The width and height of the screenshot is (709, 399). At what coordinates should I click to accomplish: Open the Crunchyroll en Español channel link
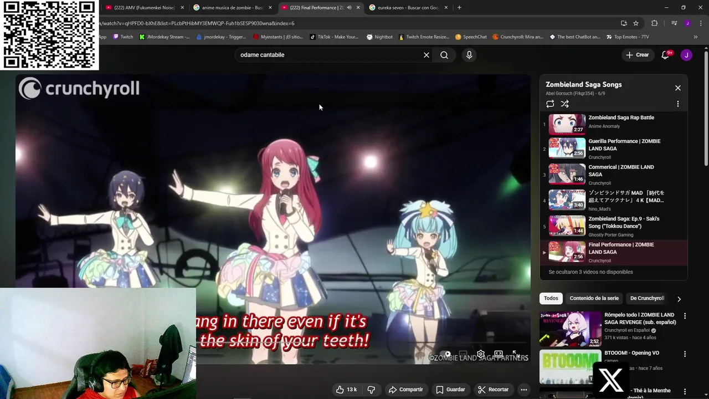pyautogui.click(x=626, y=330)
